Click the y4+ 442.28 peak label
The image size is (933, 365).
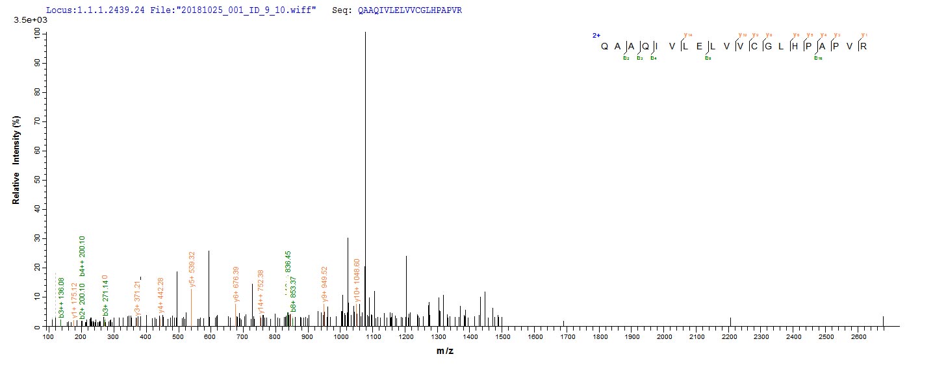point(160,294)
